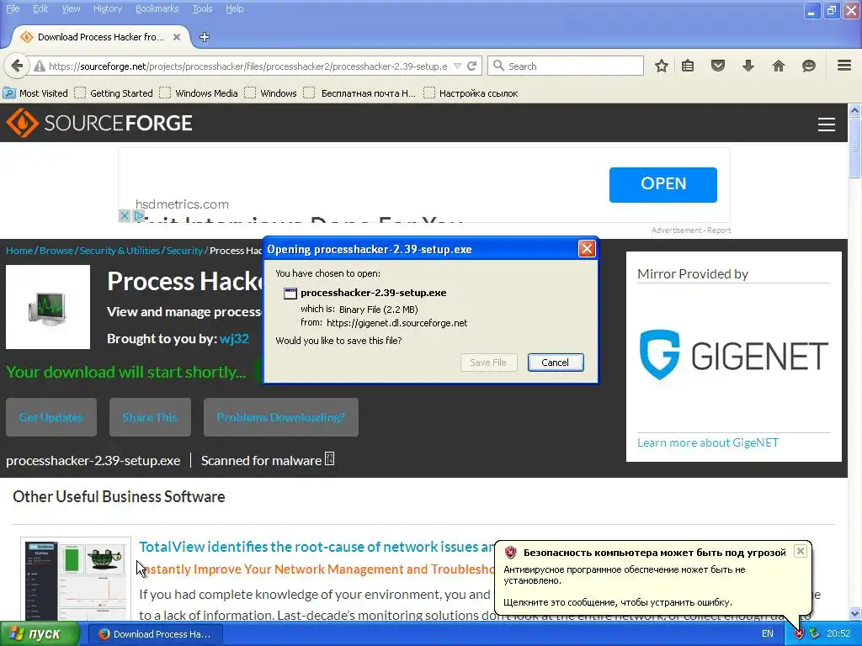The width and height of the screenshot is (862, 646).
Task: Open the Bookmarks menu
Action: (157, 8)
